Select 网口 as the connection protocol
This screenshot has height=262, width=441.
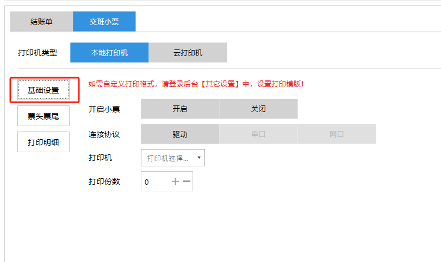click(x=337, y=134)
